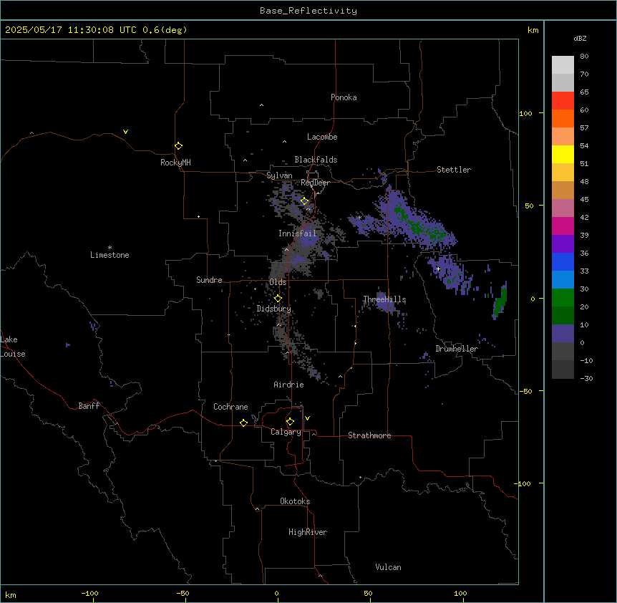Click the Cochrane town label
This screenshot has width=617, height=603.
tap(230, 407)
